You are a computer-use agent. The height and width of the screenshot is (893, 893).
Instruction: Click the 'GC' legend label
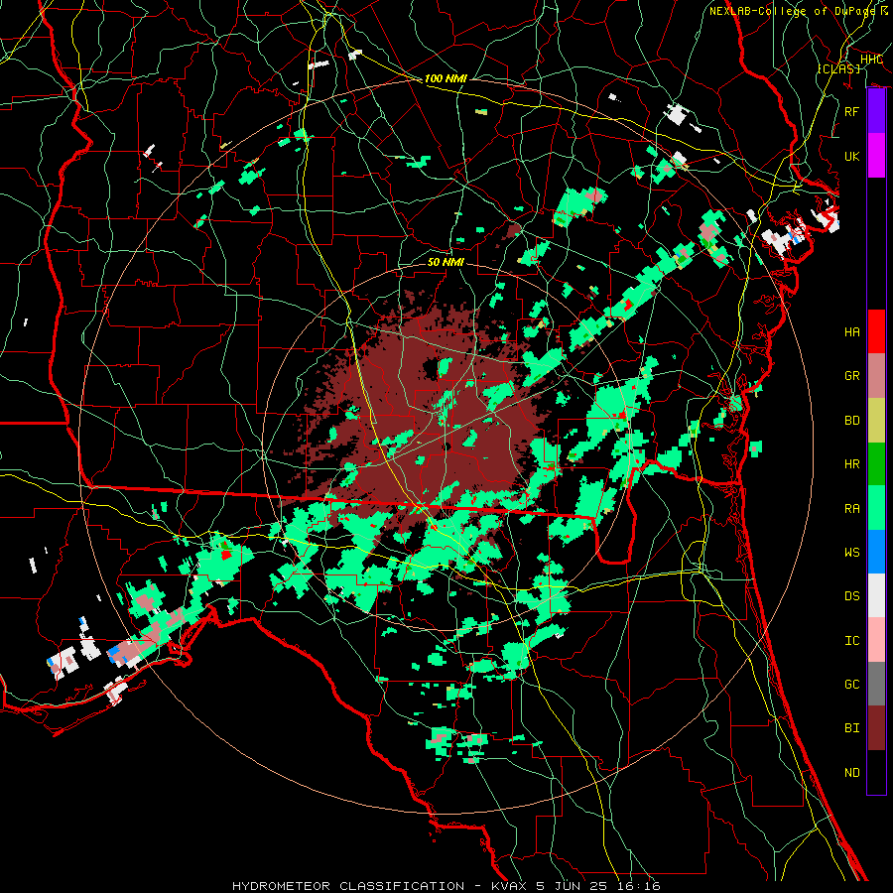coord(852,684)
